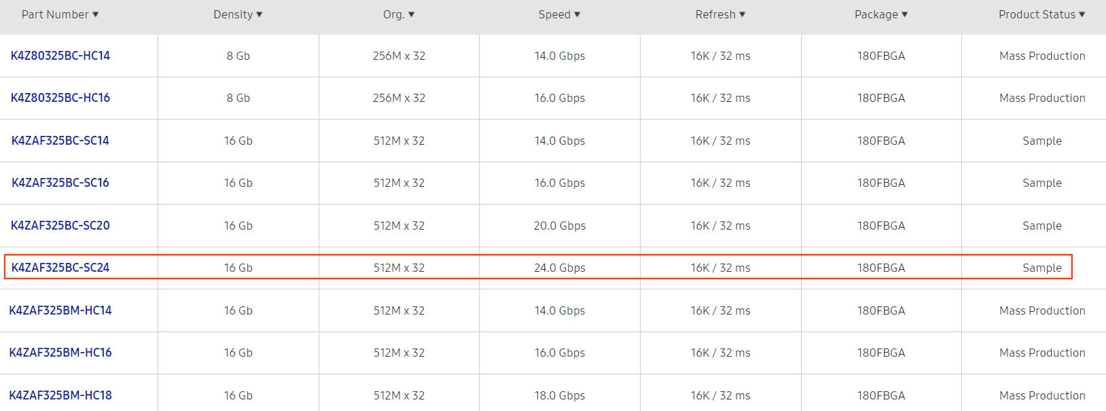
Task: Open part link K4Z80325BC-HC14
Action: (60, 56)
